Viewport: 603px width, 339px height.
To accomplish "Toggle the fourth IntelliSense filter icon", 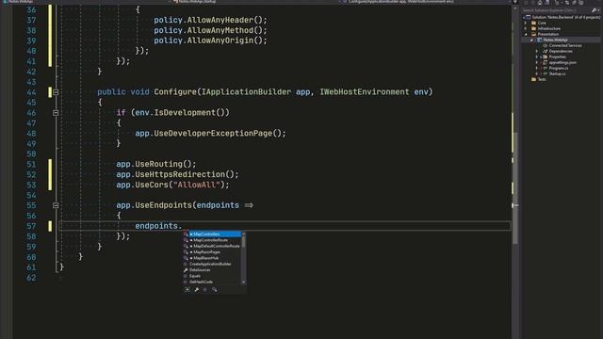I will coord(214,289).
